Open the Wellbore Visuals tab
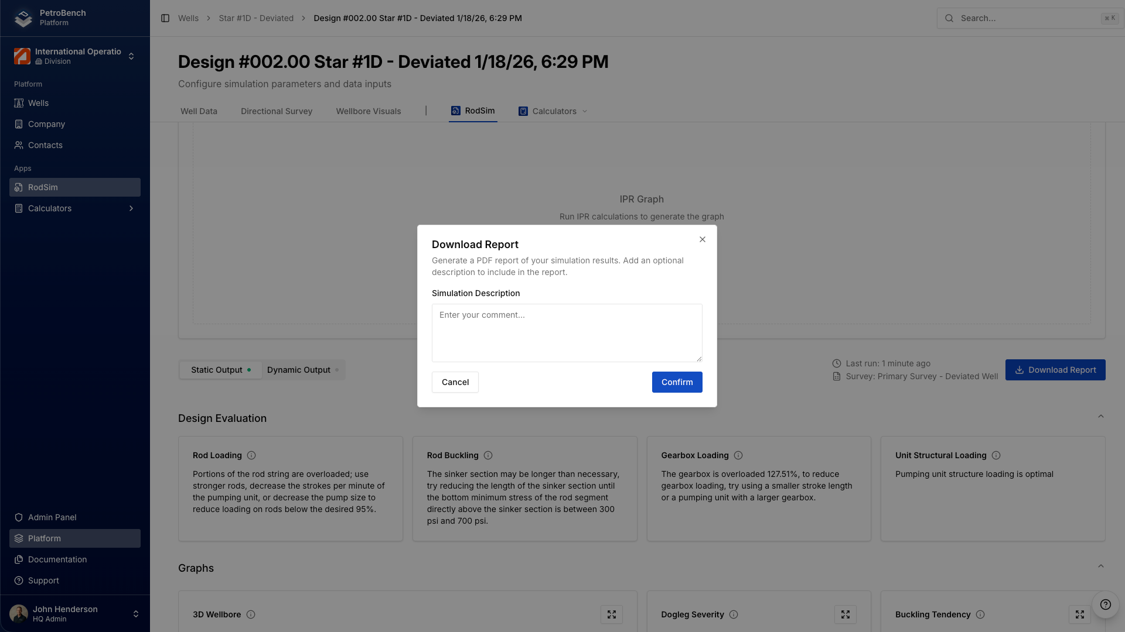Image resolution: width=1125 pixels, height=632 pixels. point(369,111)
